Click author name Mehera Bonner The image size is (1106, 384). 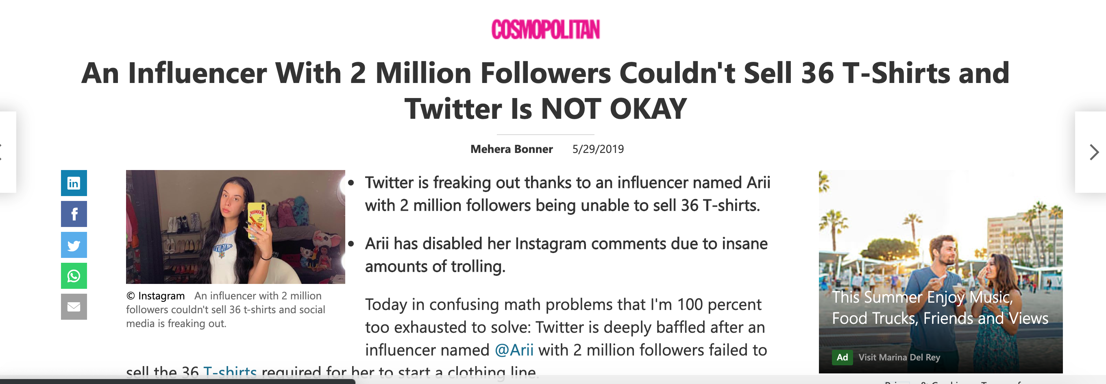point(512,149)
